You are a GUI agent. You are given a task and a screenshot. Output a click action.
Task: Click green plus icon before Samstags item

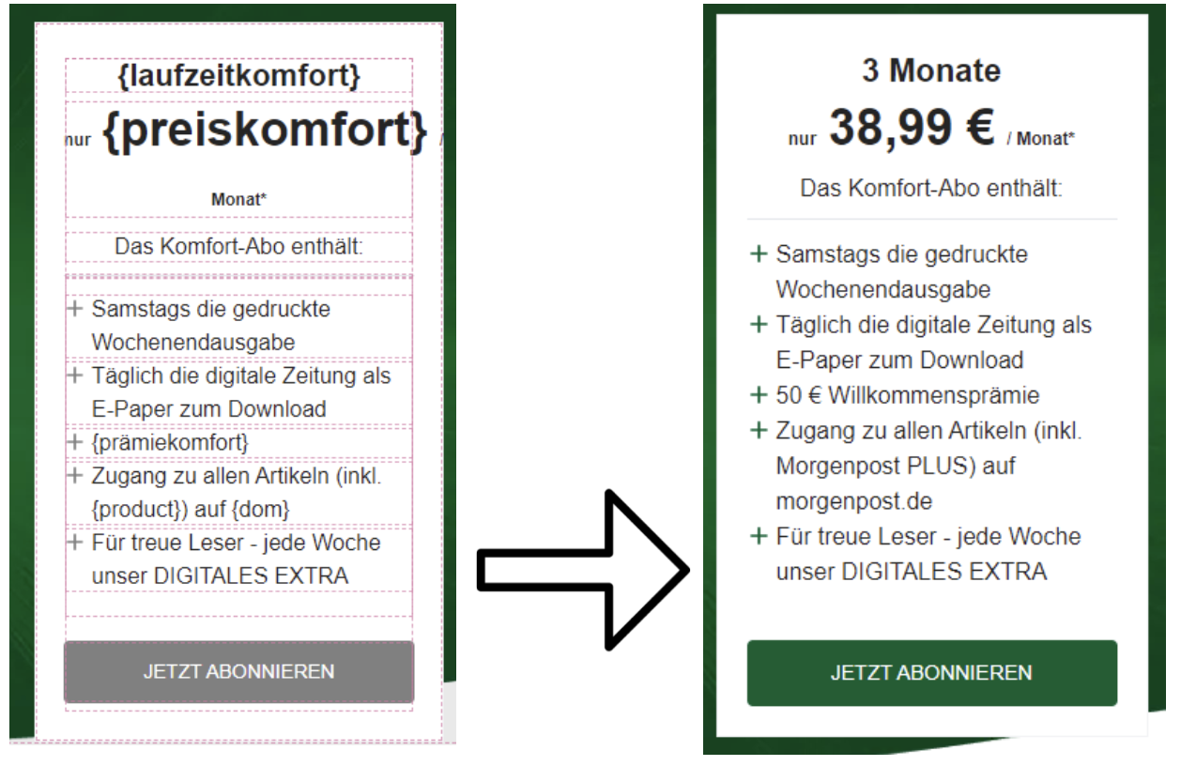click(x=759, y=254)
